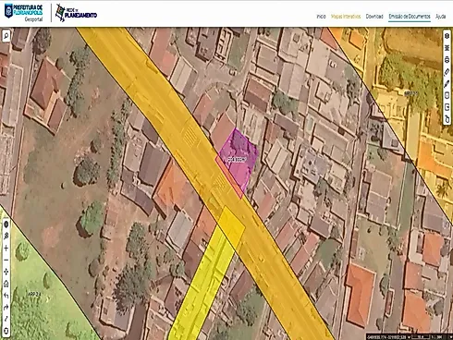Zoom out with the minus button
This screenshot has width=453, height=340.
tap(6, 260)
